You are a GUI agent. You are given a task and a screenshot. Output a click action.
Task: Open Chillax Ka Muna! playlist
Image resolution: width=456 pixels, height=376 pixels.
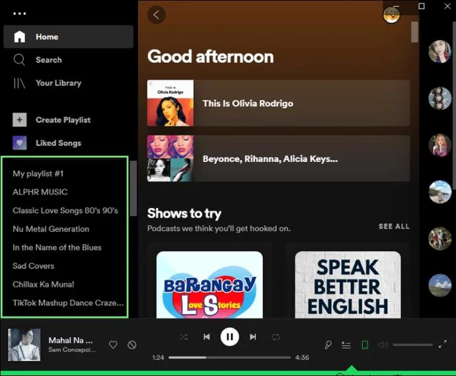(x=44, y=284)
